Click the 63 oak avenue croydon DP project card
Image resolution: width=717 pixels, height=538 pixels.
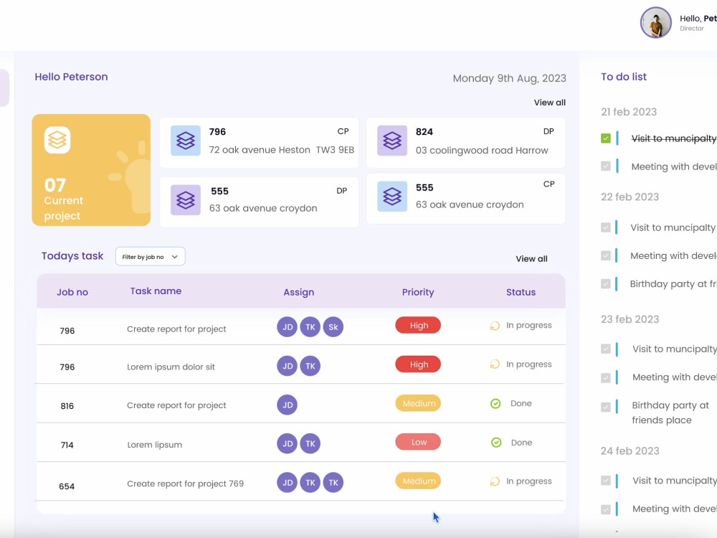coord(260,202)
